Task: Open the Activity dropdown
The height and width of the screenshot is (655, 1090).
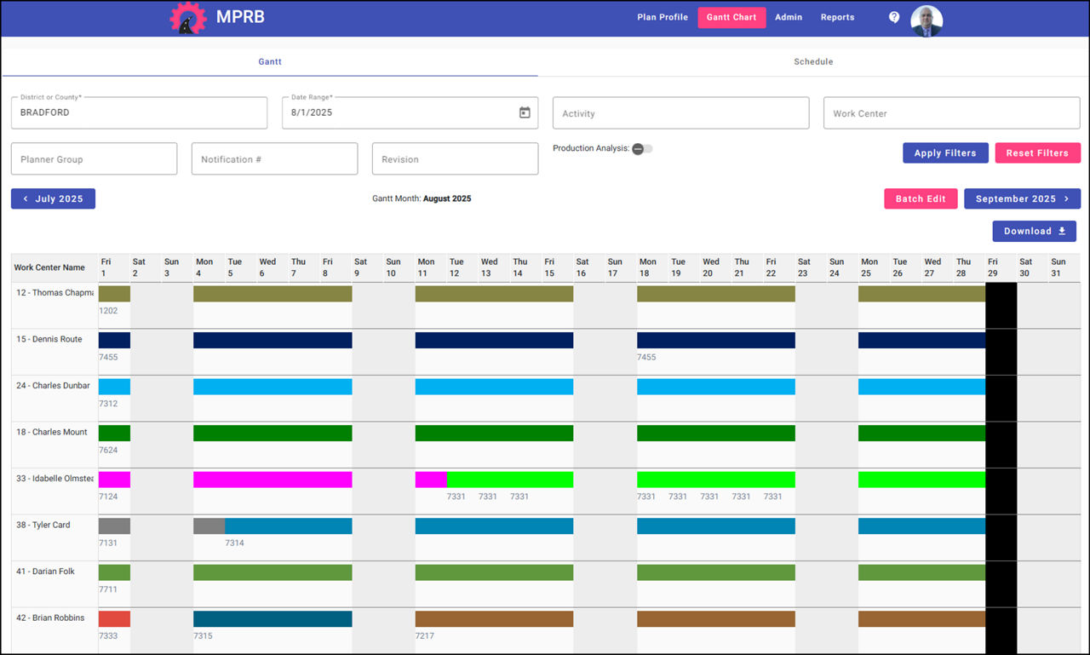Action: tap(680, 112)
